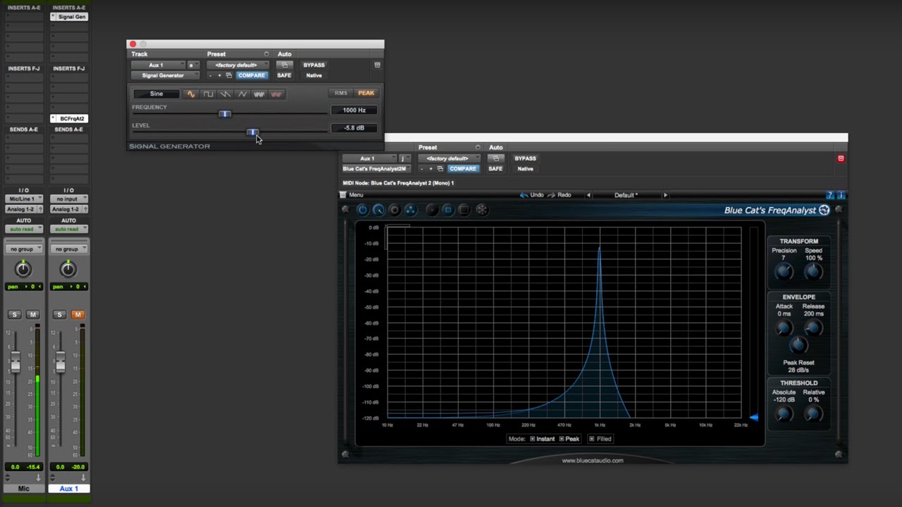This screenshot has height=507, width=902.
Task: Click the target button in Signal Generator window
Action: (x=377, y=65)
